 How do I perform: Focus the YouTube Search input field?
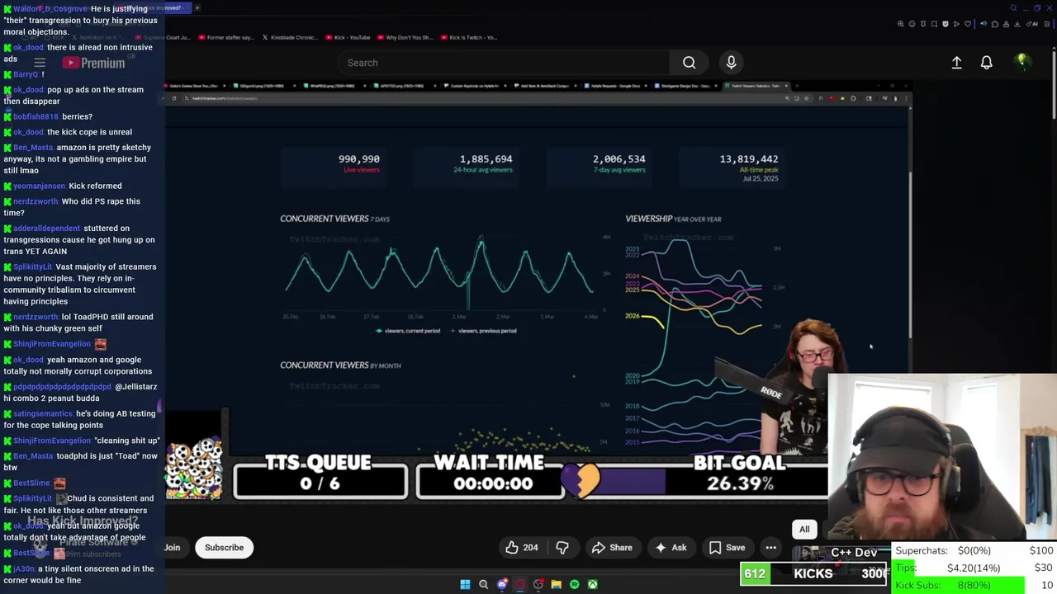tap(504, 63)
